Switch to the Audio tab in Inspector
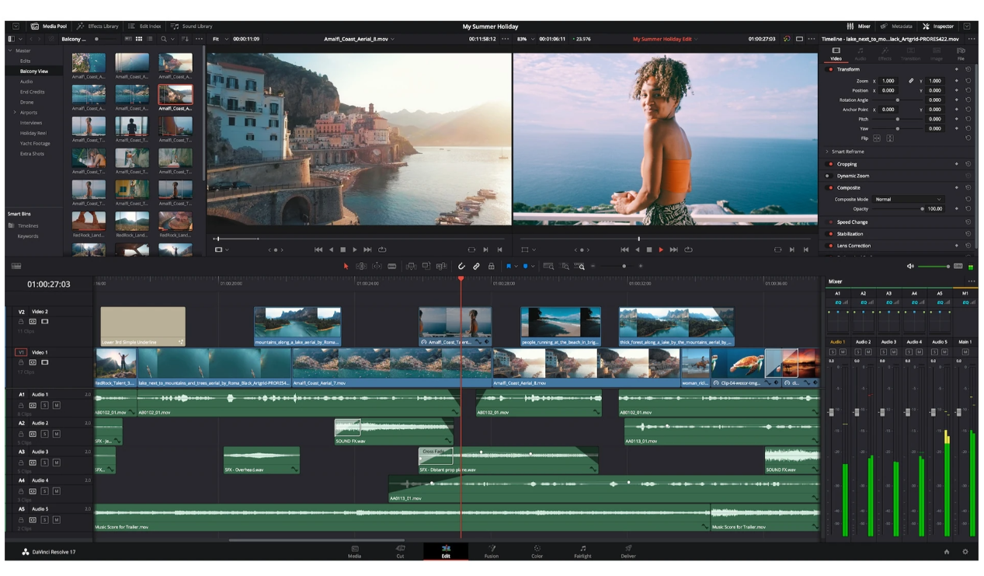The width and height of the screenshot is (984, 576). 861,54
